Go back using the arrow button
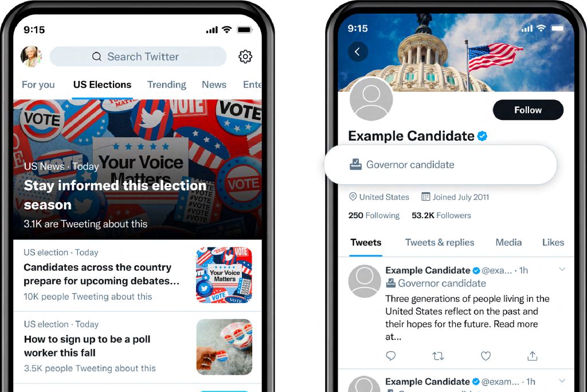 click(358, 52)
